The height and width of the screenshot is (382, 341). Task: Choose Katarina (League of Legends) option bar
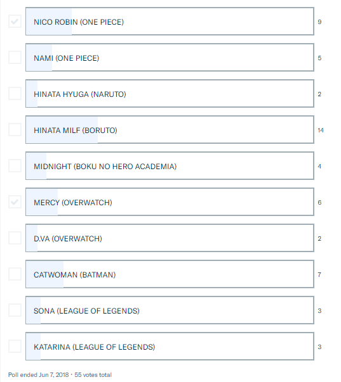[170, 346]
